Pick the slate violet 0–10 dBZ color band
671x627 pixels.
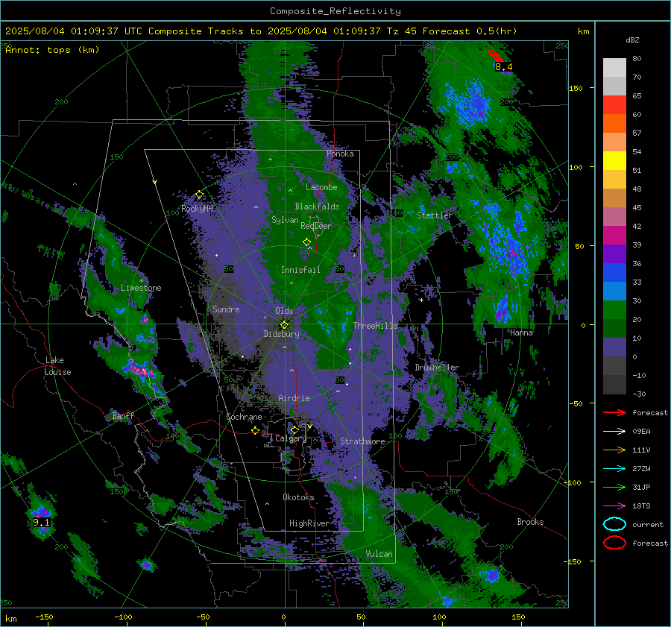(x=614, y=347)
